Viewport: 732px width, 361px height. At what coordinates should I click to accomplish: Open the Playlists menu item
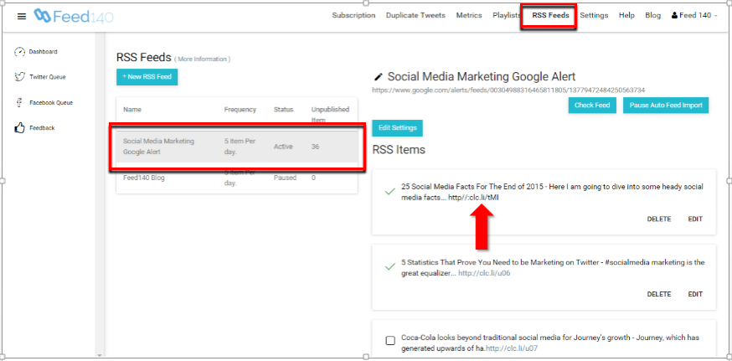[506, 15]
